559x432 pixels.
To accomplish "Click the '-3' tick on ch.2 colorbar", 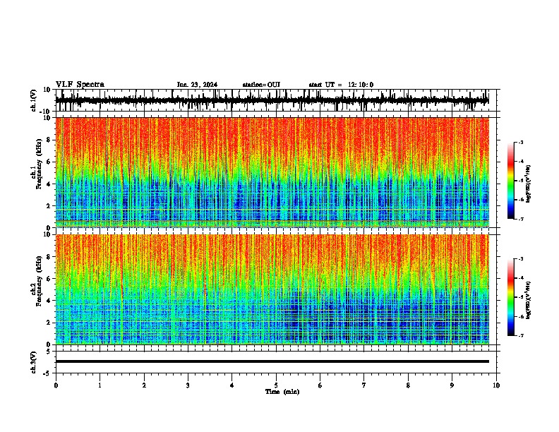I will 520,259.
